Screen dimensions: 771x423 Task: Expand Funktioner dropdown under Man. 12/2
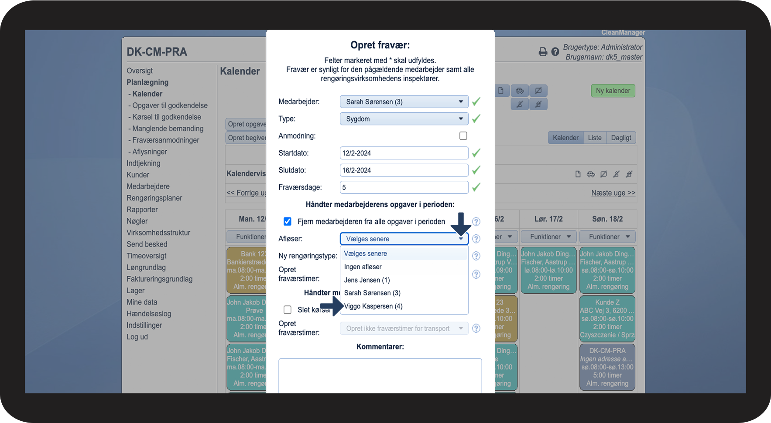click(x=247, y=237)
